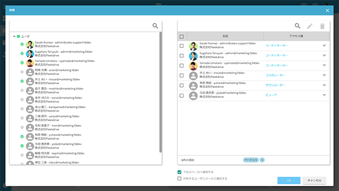Check the Yamada Umataro row checkbox in the table
339x191 pixels.
pos(181,66)
